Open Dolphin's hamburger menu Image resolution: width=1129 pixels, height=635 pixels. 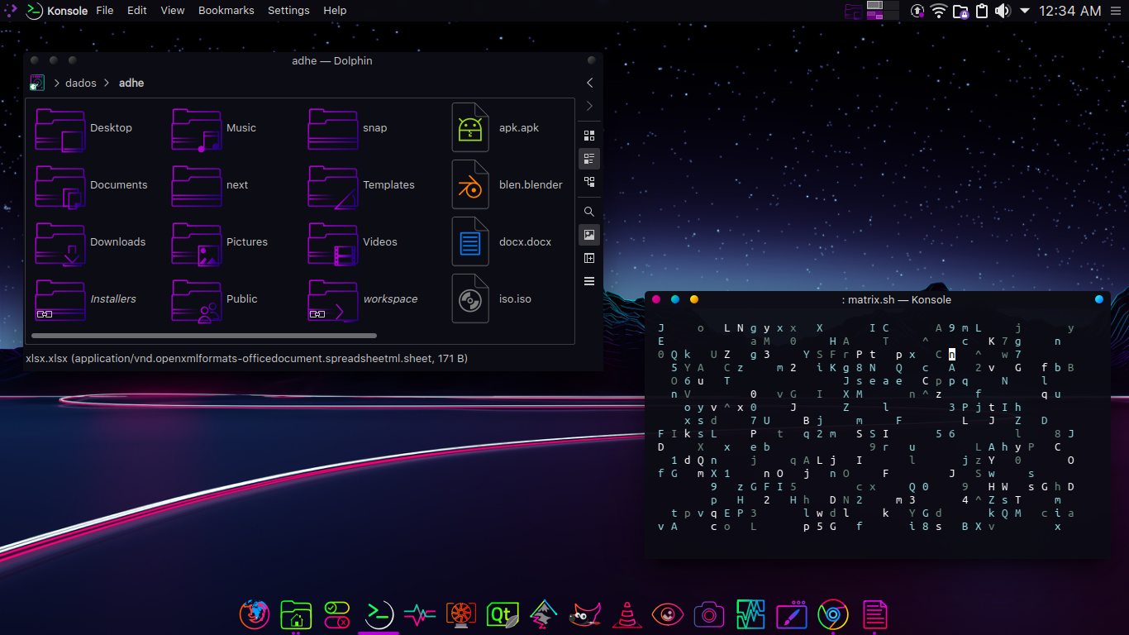589,281
